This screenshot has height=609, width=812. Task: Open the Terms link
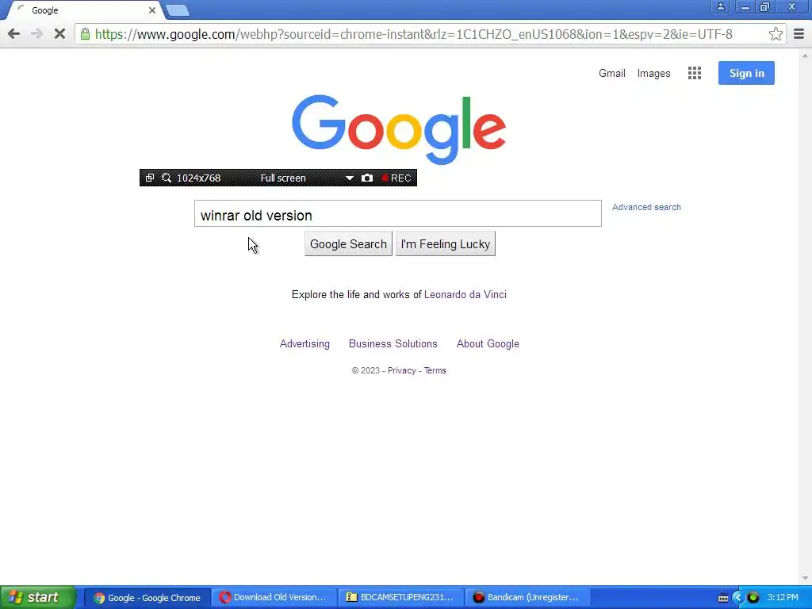click(435, 370)
